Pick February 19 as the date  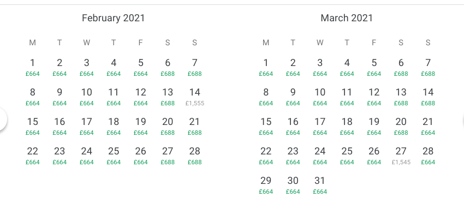coord(140,126)
